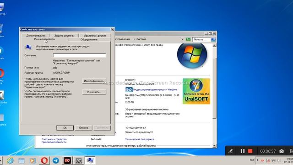Minimize the System window
The width and height of the screenshot is (293, 165).
[206, 33]
